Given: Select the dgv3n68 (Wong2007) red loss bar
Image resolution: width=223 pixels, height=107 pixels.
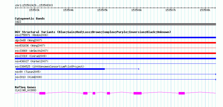Looking at the screenshot, I should point(115,43).
